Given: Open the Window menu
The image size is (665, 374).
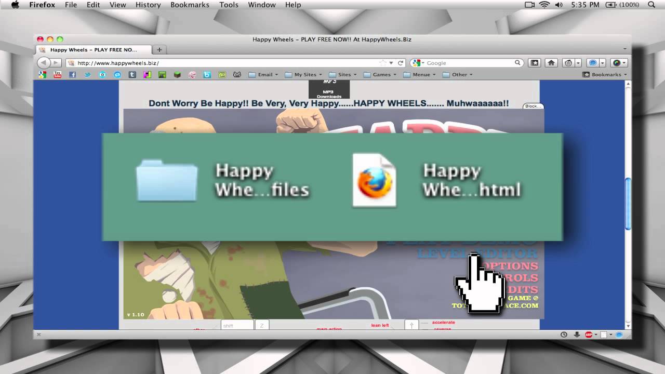Looking at the screenshot, I should pyautogui.click(x=262, y=5).
